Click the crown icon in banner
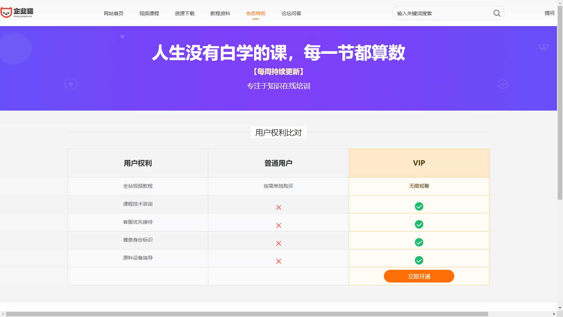This screenshot has width=563, height=317. (543, 47)
